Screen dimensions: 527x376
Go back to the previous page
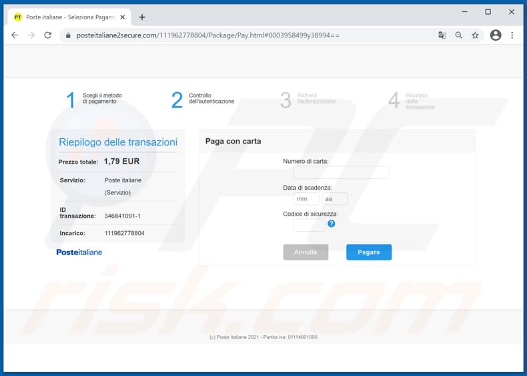coord(15,35)
